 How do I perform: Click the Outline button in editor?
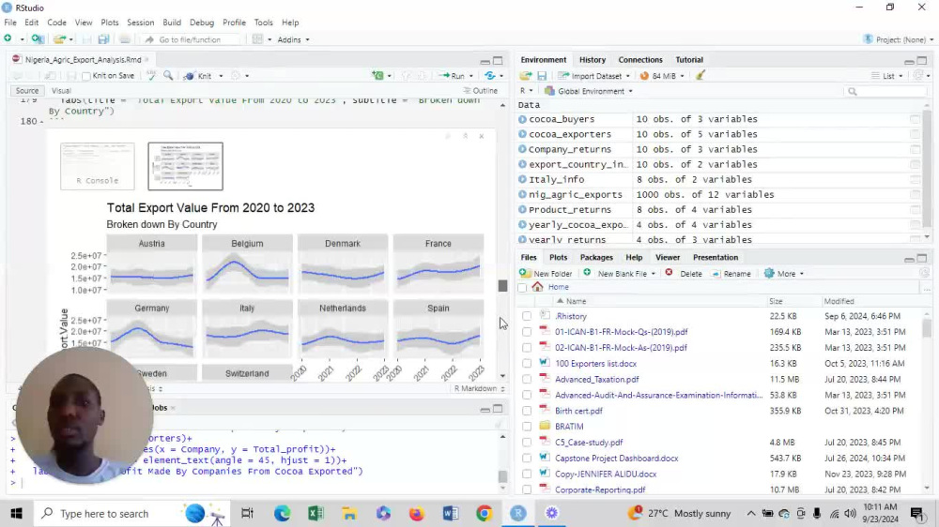click(480, 91)
